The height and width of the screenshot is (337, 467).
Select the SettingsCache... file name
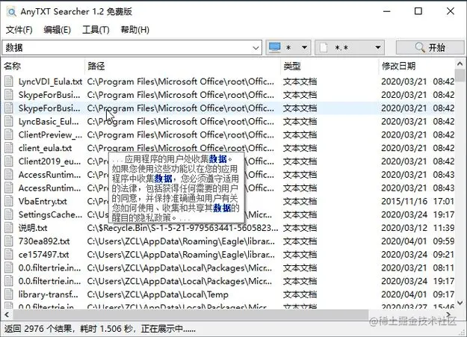click(x=50, y=214)
